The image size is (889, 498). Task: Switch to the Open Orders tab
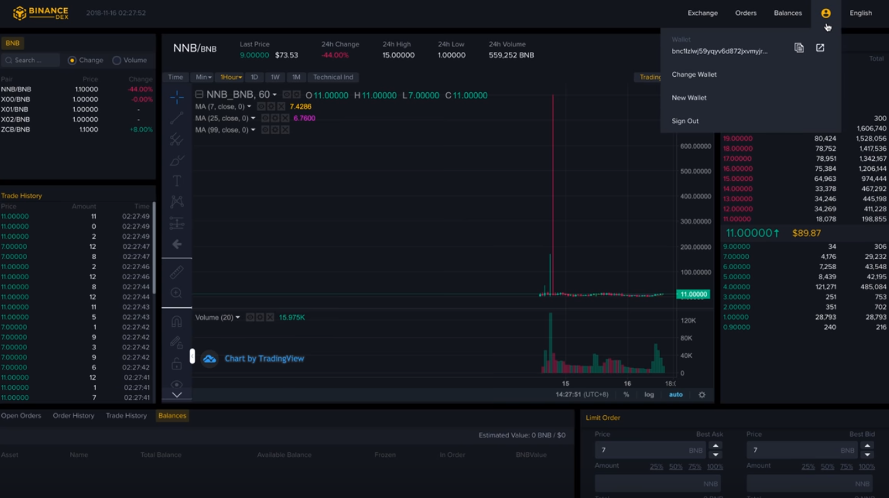tap(21, 415)
